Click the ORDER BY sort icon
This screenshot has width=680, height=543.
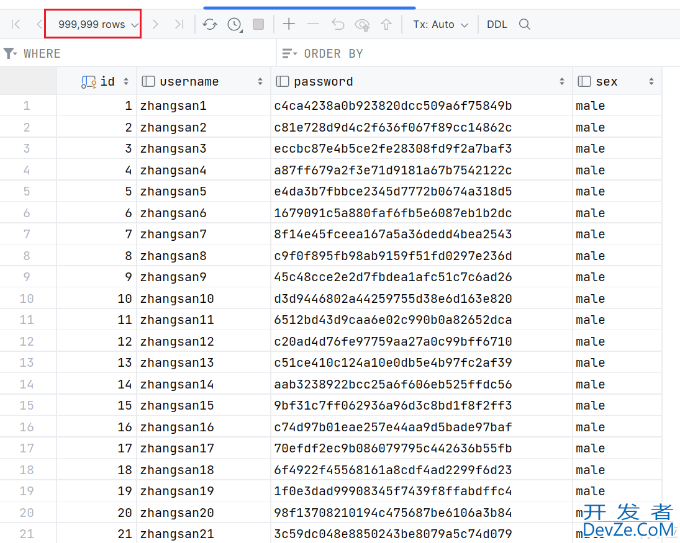289,53
